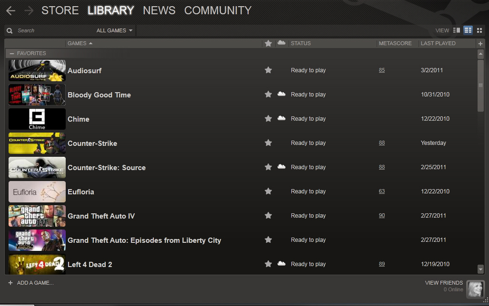
Task: Click Chime cloud icon
Action: pyautogui.click(x=281, y=118)
